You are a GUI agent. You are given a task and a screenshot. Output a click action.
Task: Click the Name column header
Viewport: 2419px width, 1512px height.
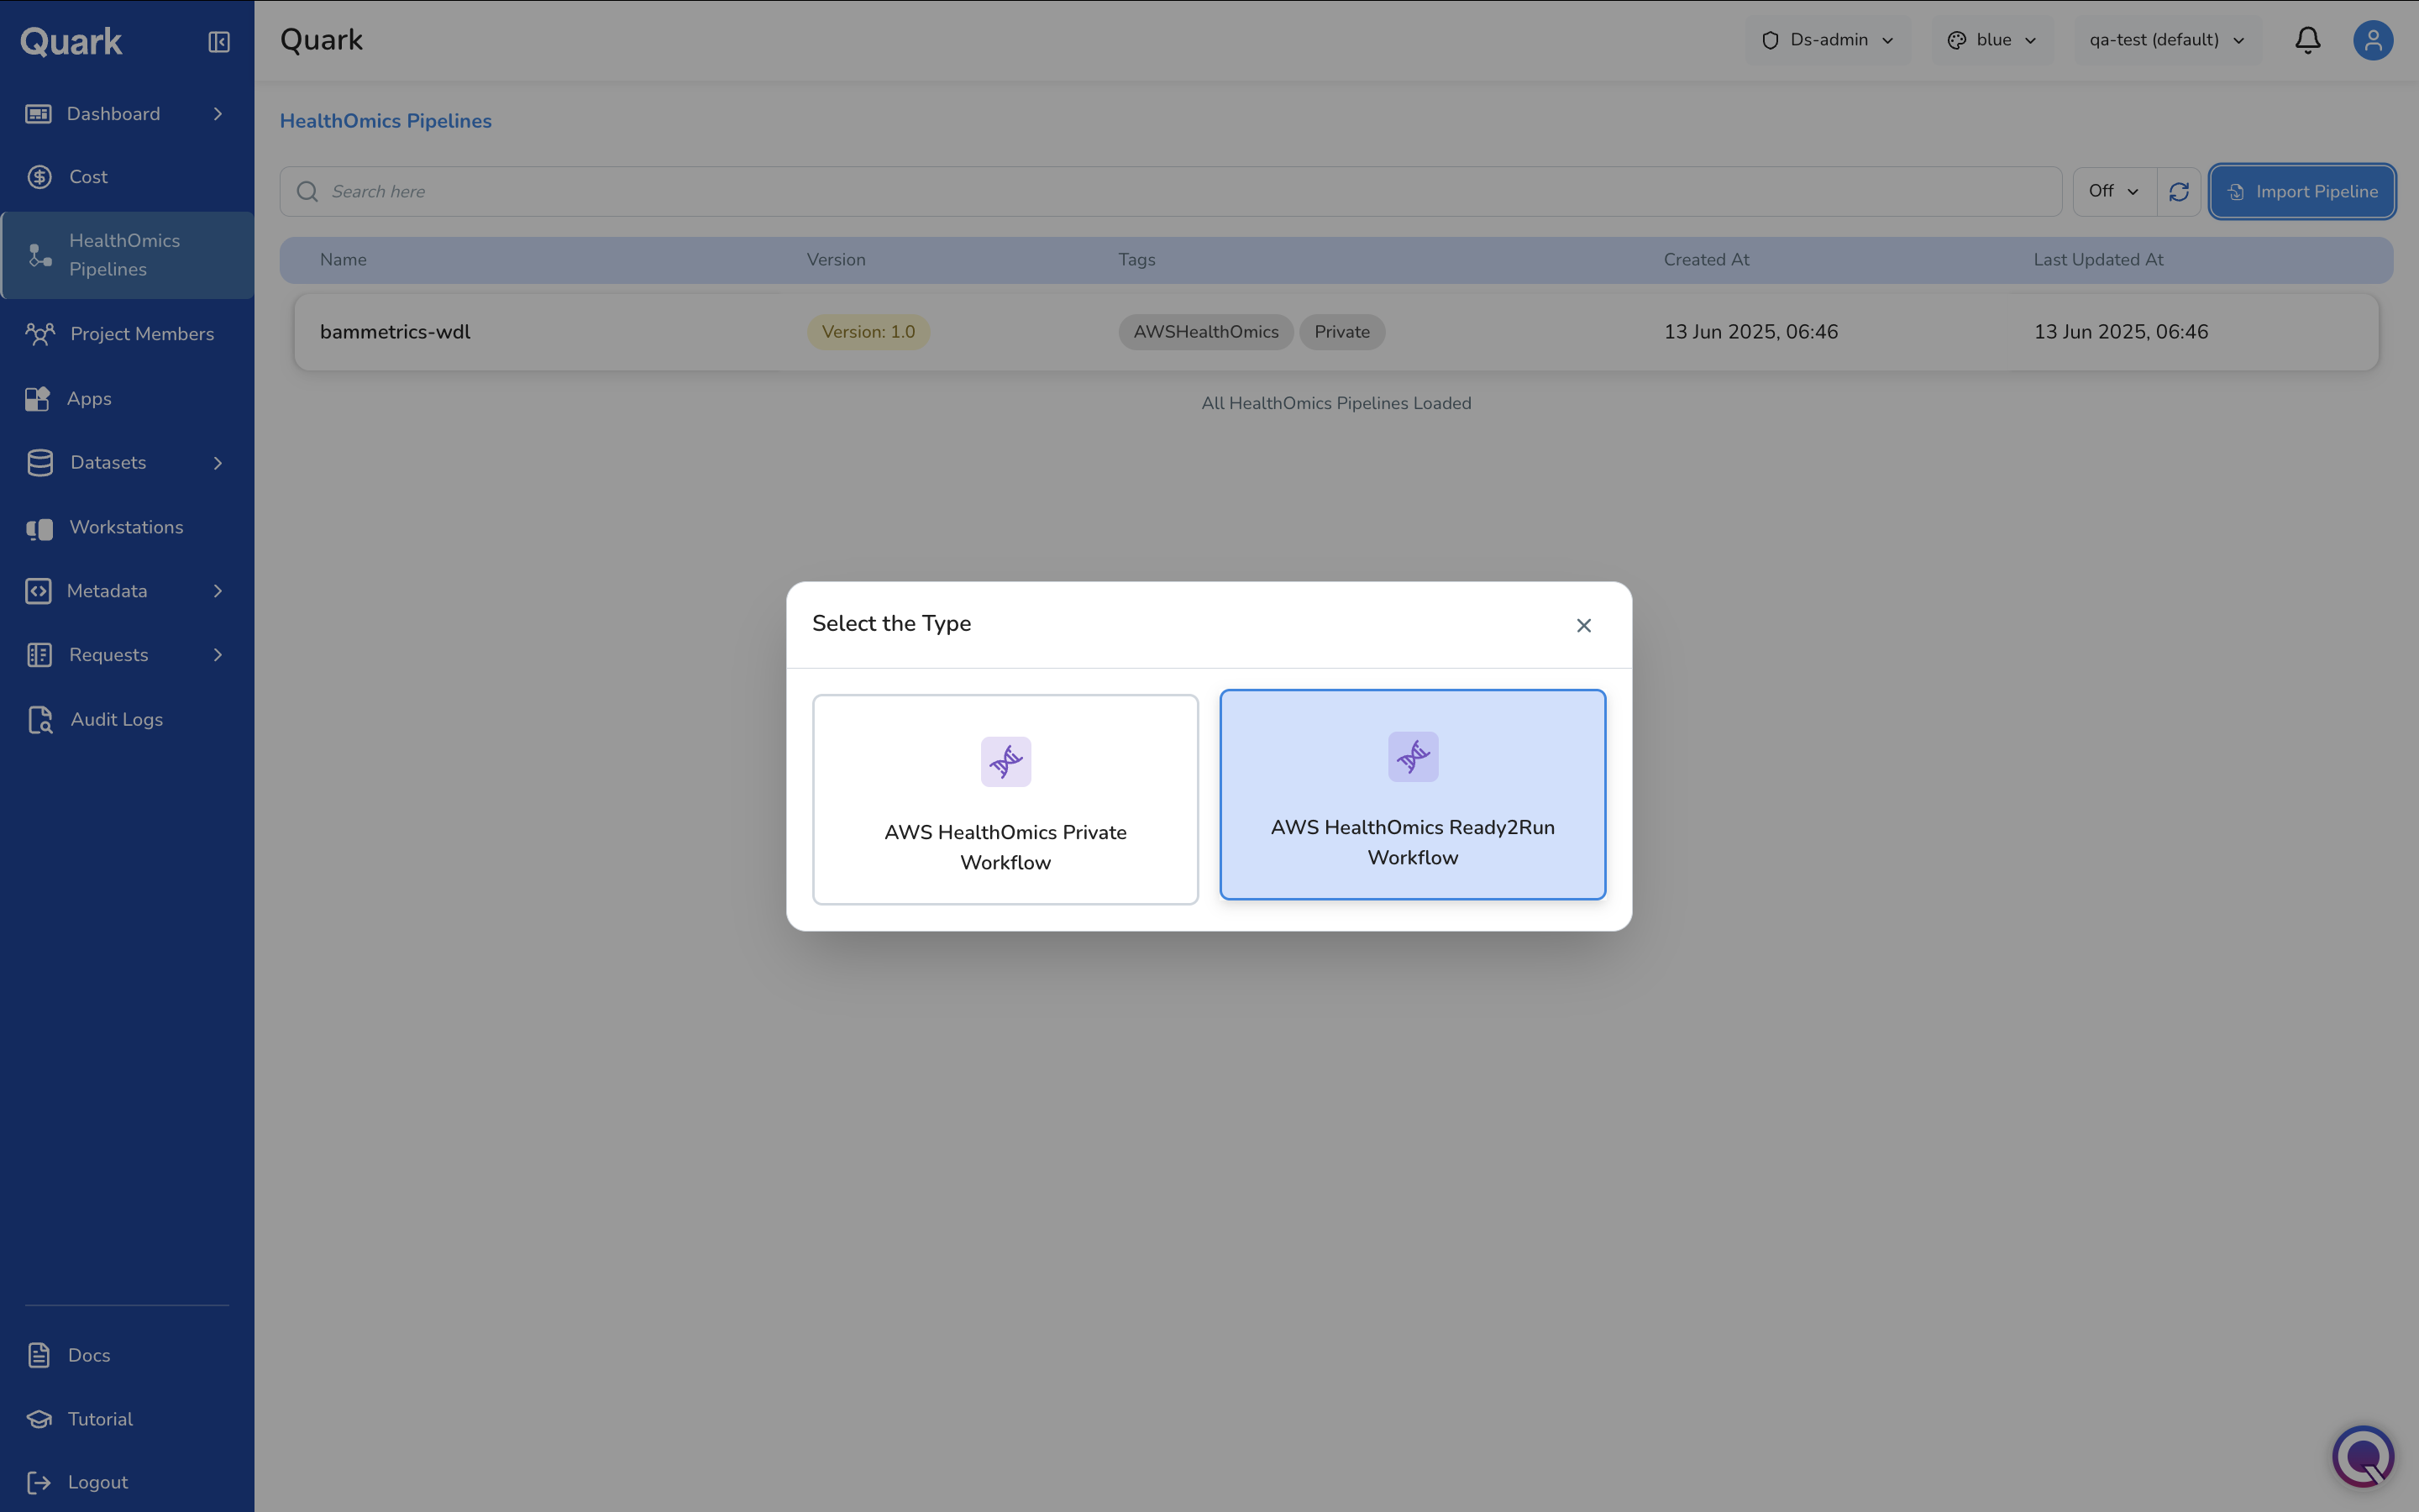pyautogui.click(x=343, y=260)
